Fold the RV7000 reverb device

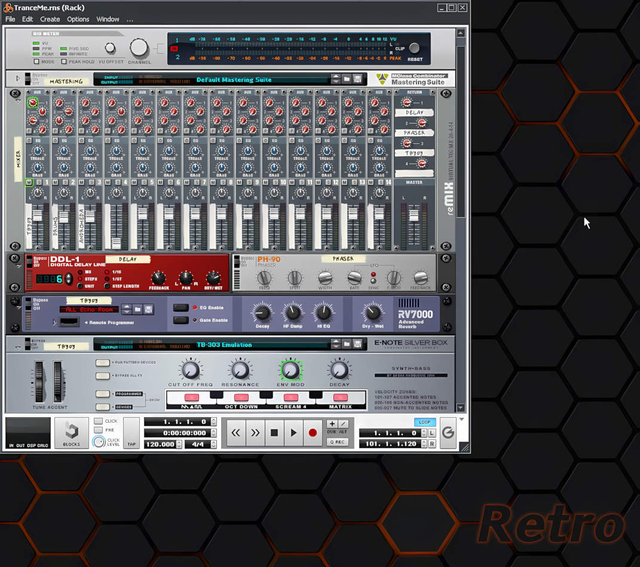[x=18, y=308]
